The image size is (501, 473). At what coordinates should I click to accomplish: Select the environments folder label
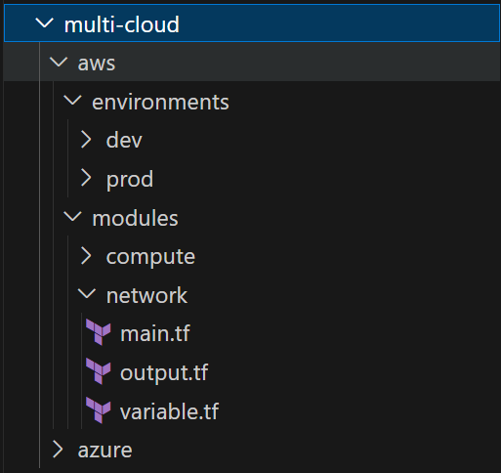pos(160,102)
